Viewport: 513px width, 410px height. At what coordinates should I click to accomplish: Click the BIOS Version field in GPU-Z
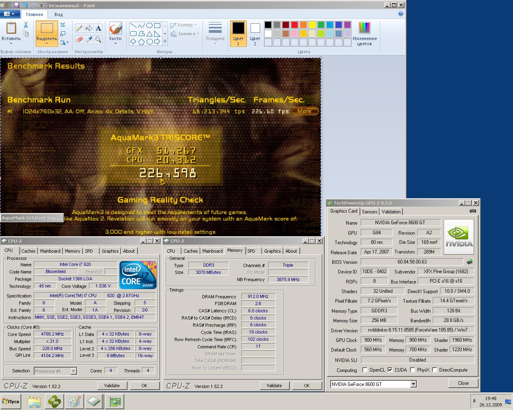point(412,262)
